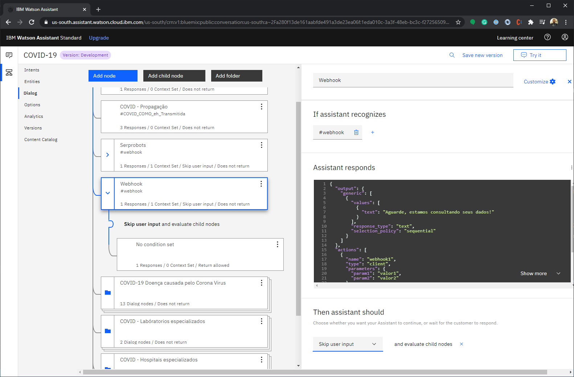Open the user account profile icon
Image resolution: width=574 pixels, height=377 pixels.
coord(565,37)
